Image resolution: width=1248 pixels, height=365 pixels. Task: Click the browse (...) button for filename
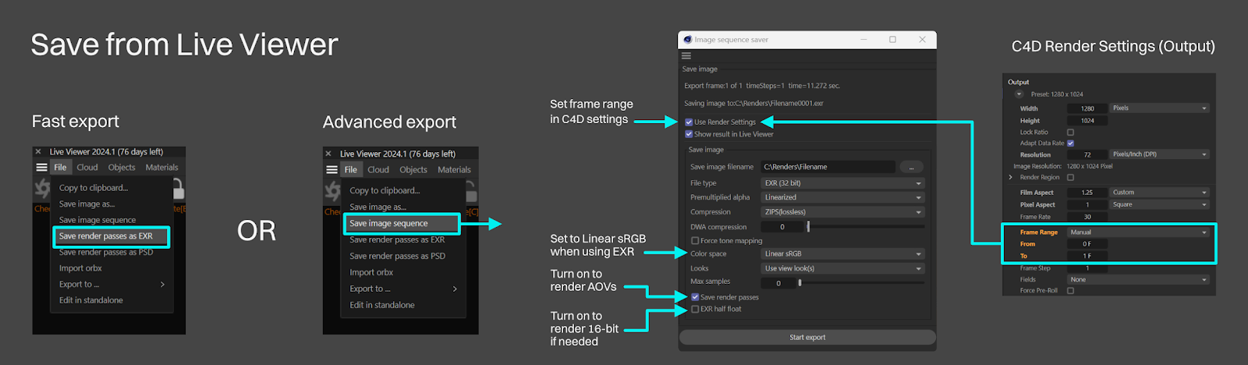pyautogui.click(x=911, y=167)
